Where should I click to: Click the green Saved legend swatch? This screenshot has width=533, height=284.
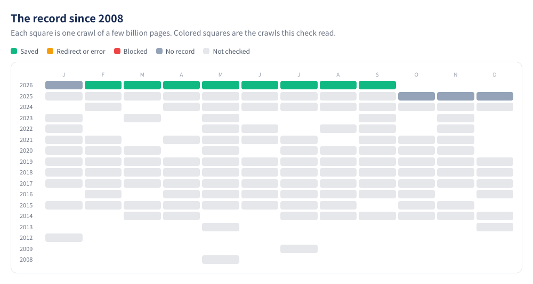(x=14, y=51)
